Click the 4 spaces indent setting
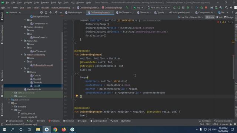The height and width of the screenshot is (133, 237). 224,125
